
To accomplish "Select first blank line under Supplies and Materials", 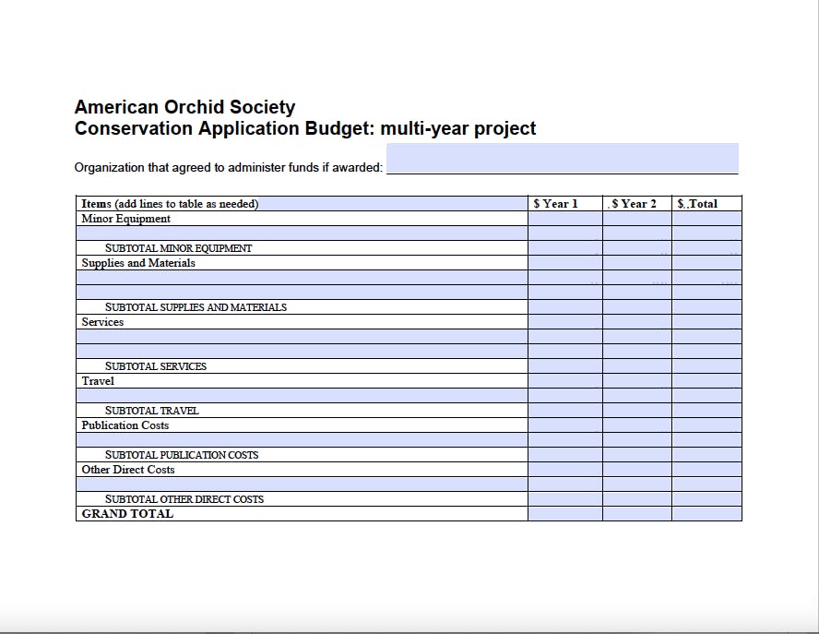I will (x=302, y=278).
